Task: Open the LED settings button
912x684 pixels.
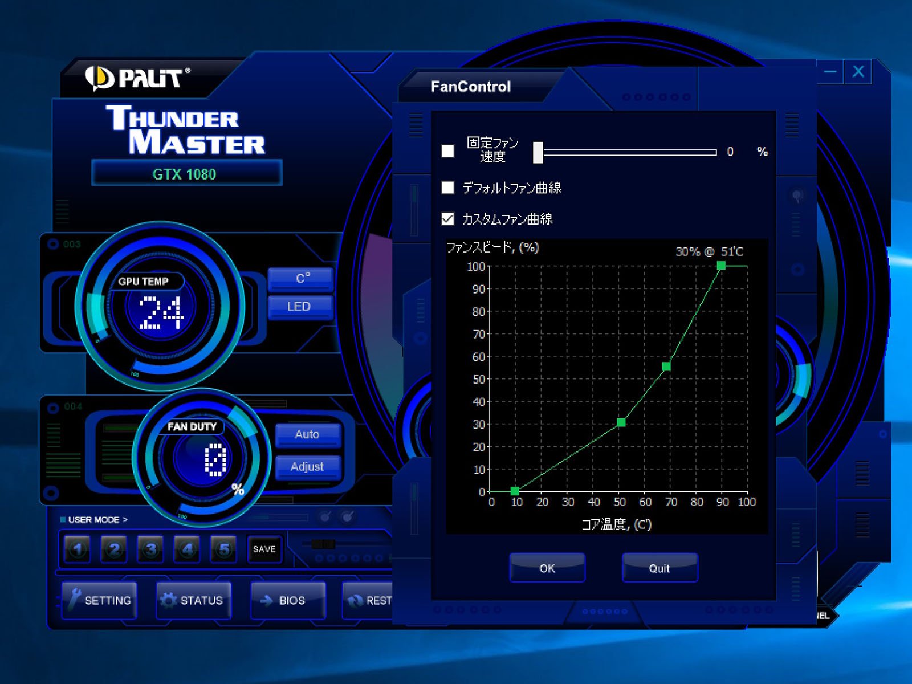Action: pyautogui.click(x=300, y=307)
